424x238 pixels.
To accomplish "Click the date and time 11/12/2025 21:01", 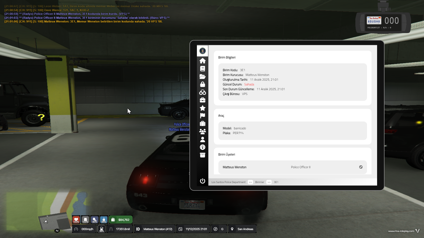I will tap(193, 229).
